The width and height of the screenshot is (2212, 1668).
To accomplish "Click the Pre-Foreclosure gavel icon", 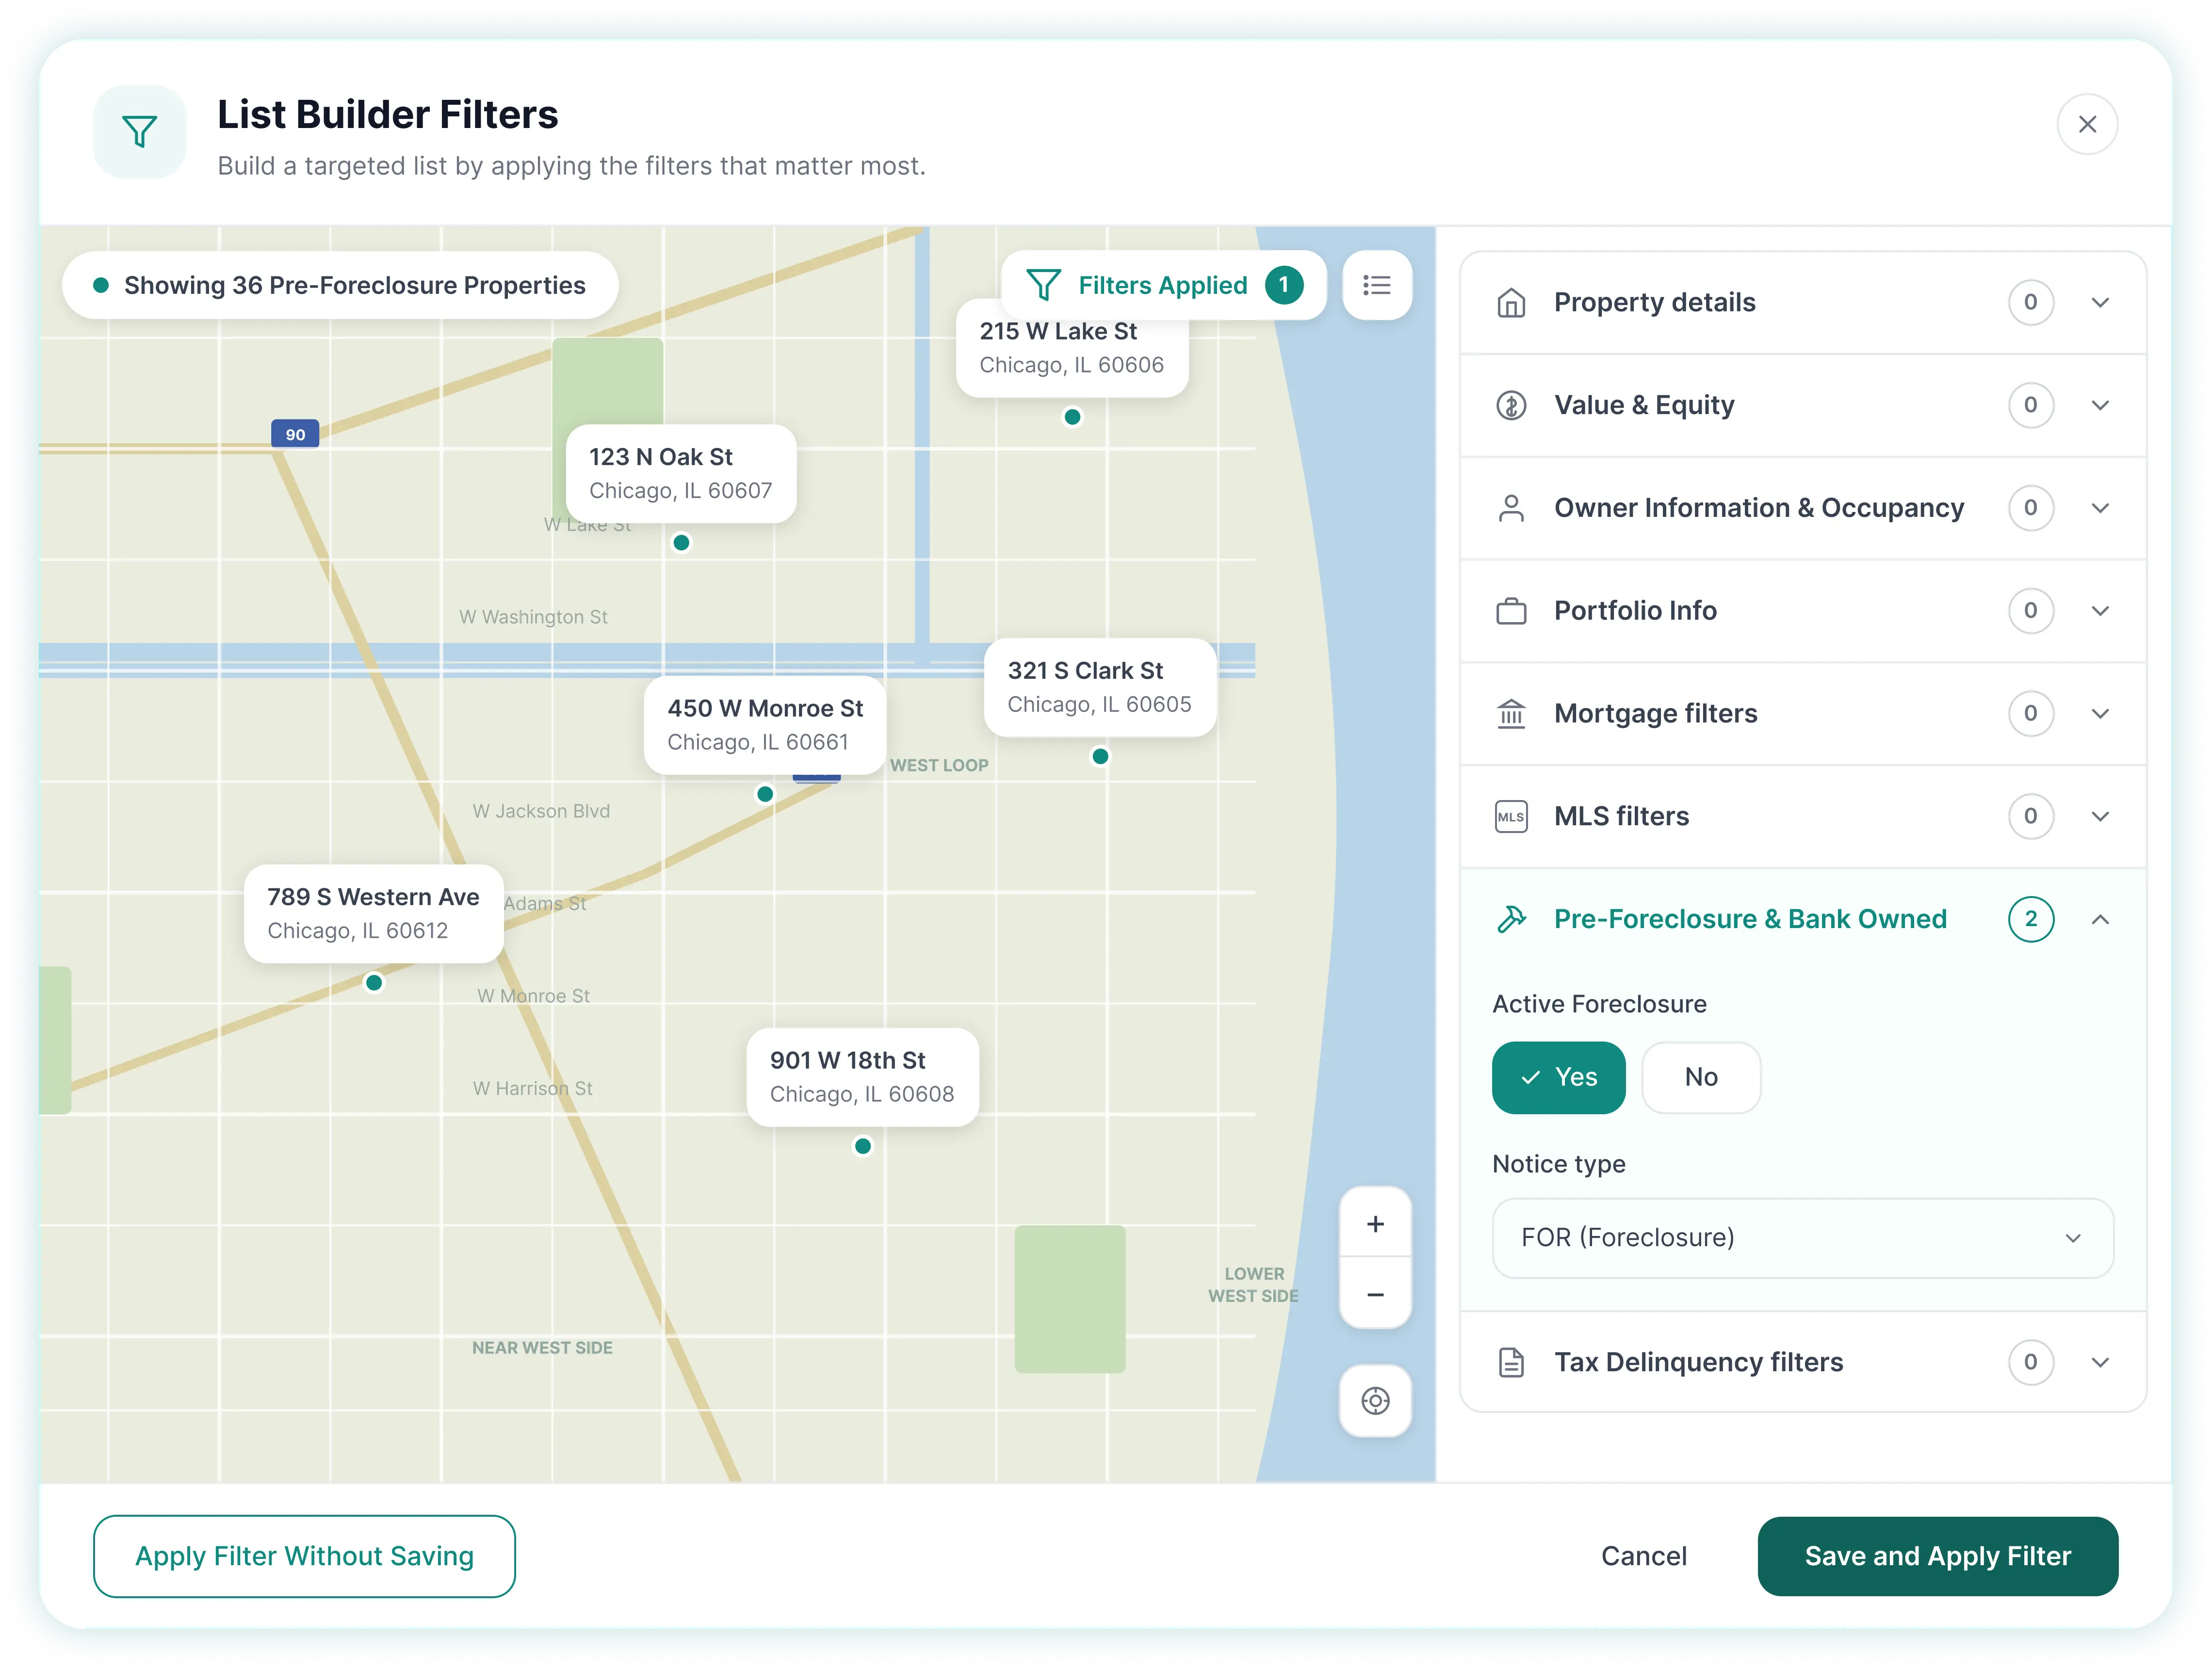I will [1510, 919].
